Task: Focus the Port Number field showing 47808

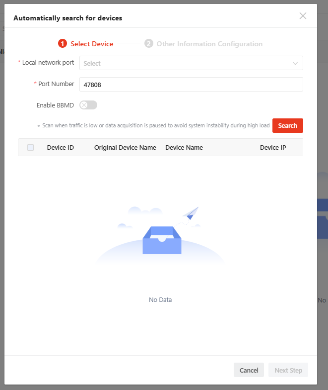Action: (x=191, y=85)
